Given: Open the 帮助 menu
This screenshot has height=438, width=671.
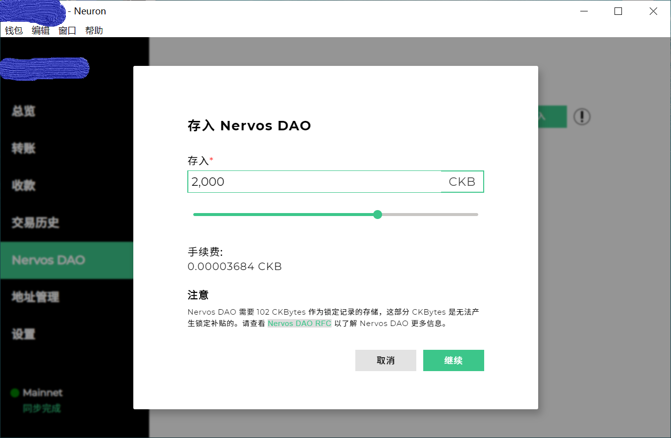Looking at the screenshot, I should [94, 30].
